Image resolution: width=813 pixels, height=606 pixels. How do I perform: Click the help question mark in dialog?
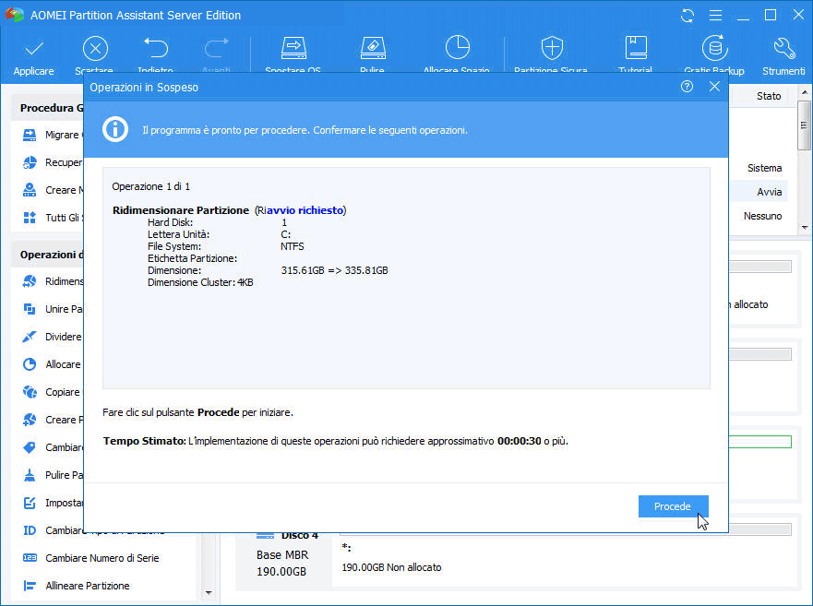(687, 87)
